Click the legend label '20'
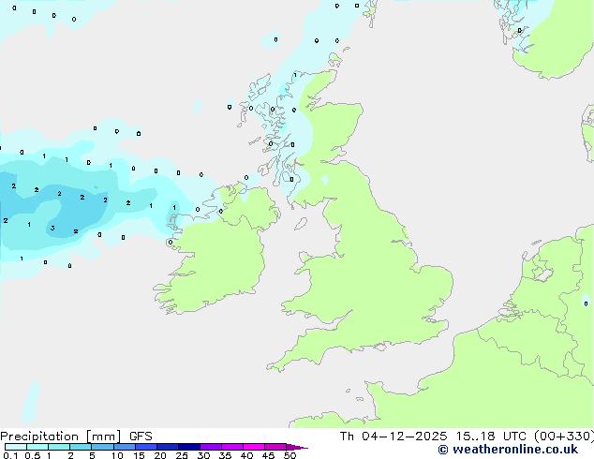The height and width of the screenshot is (459, 594). point(160,455)
